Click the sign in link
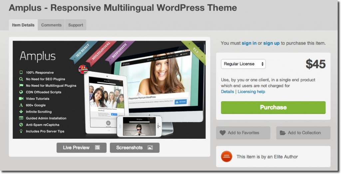Viewport: 341px width, 174px height. 249,43
